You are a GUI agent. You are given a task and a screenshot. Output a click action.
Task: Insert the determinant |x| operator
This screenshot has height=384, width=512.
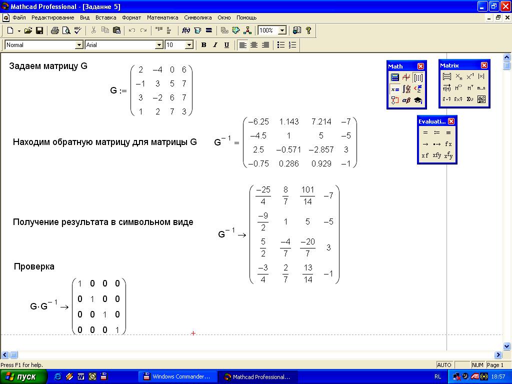[x=481, y=76]
